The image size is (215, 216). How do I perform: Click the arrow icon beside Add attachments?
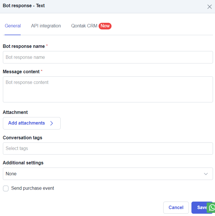51,123
